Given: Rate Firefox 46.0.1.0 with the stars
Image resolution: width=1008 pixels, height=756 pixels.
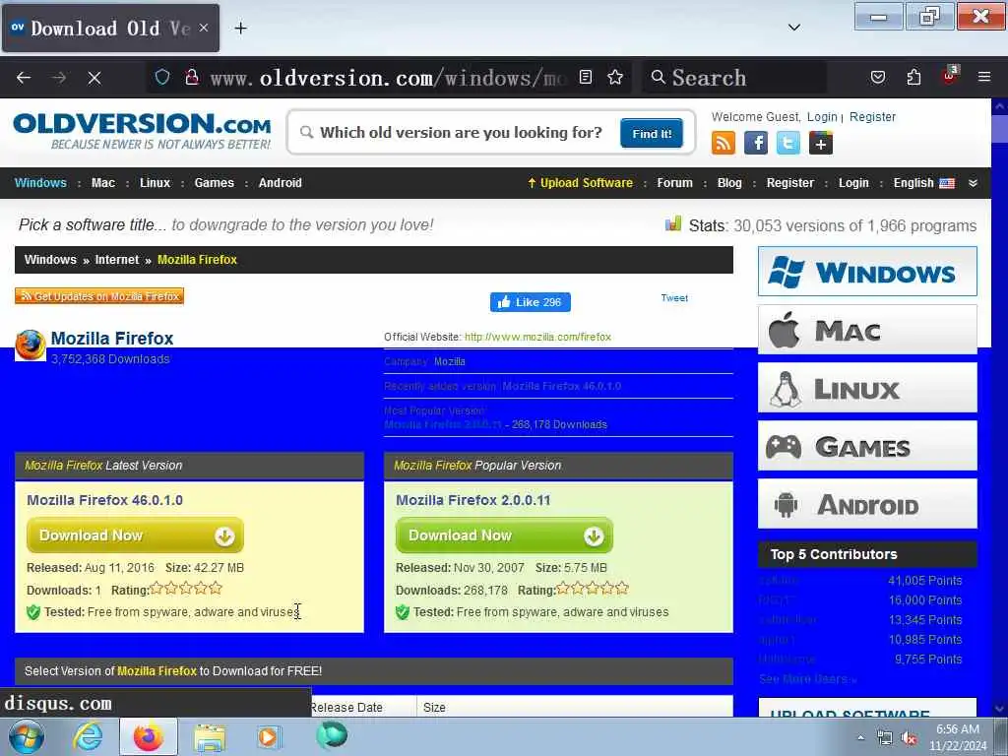Looking at the screenshot, I should (186, 589).
